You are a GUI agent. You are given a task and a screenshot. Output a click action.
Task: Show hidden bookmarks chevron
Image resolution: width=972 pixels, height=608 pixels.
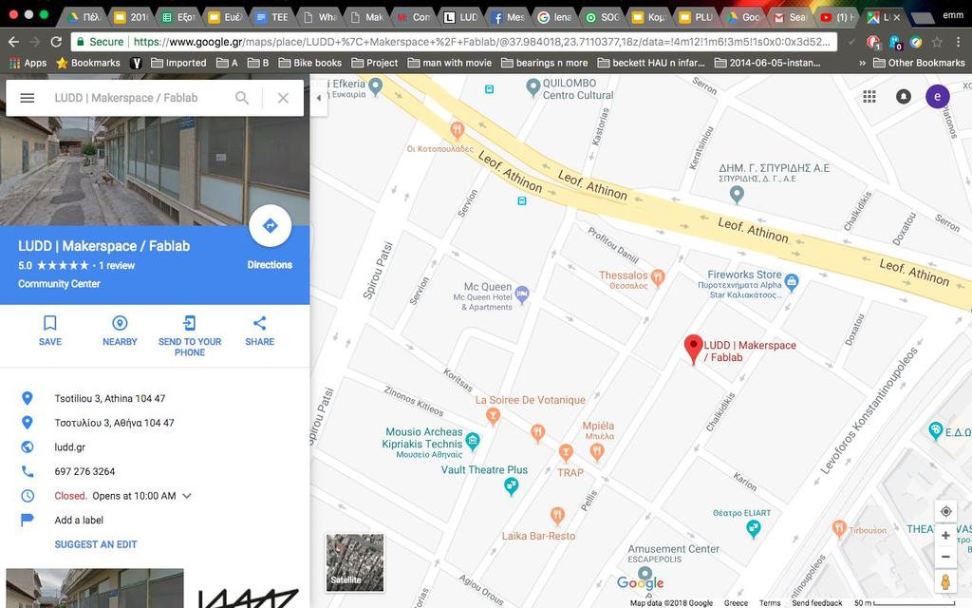[x=862, y=63]
